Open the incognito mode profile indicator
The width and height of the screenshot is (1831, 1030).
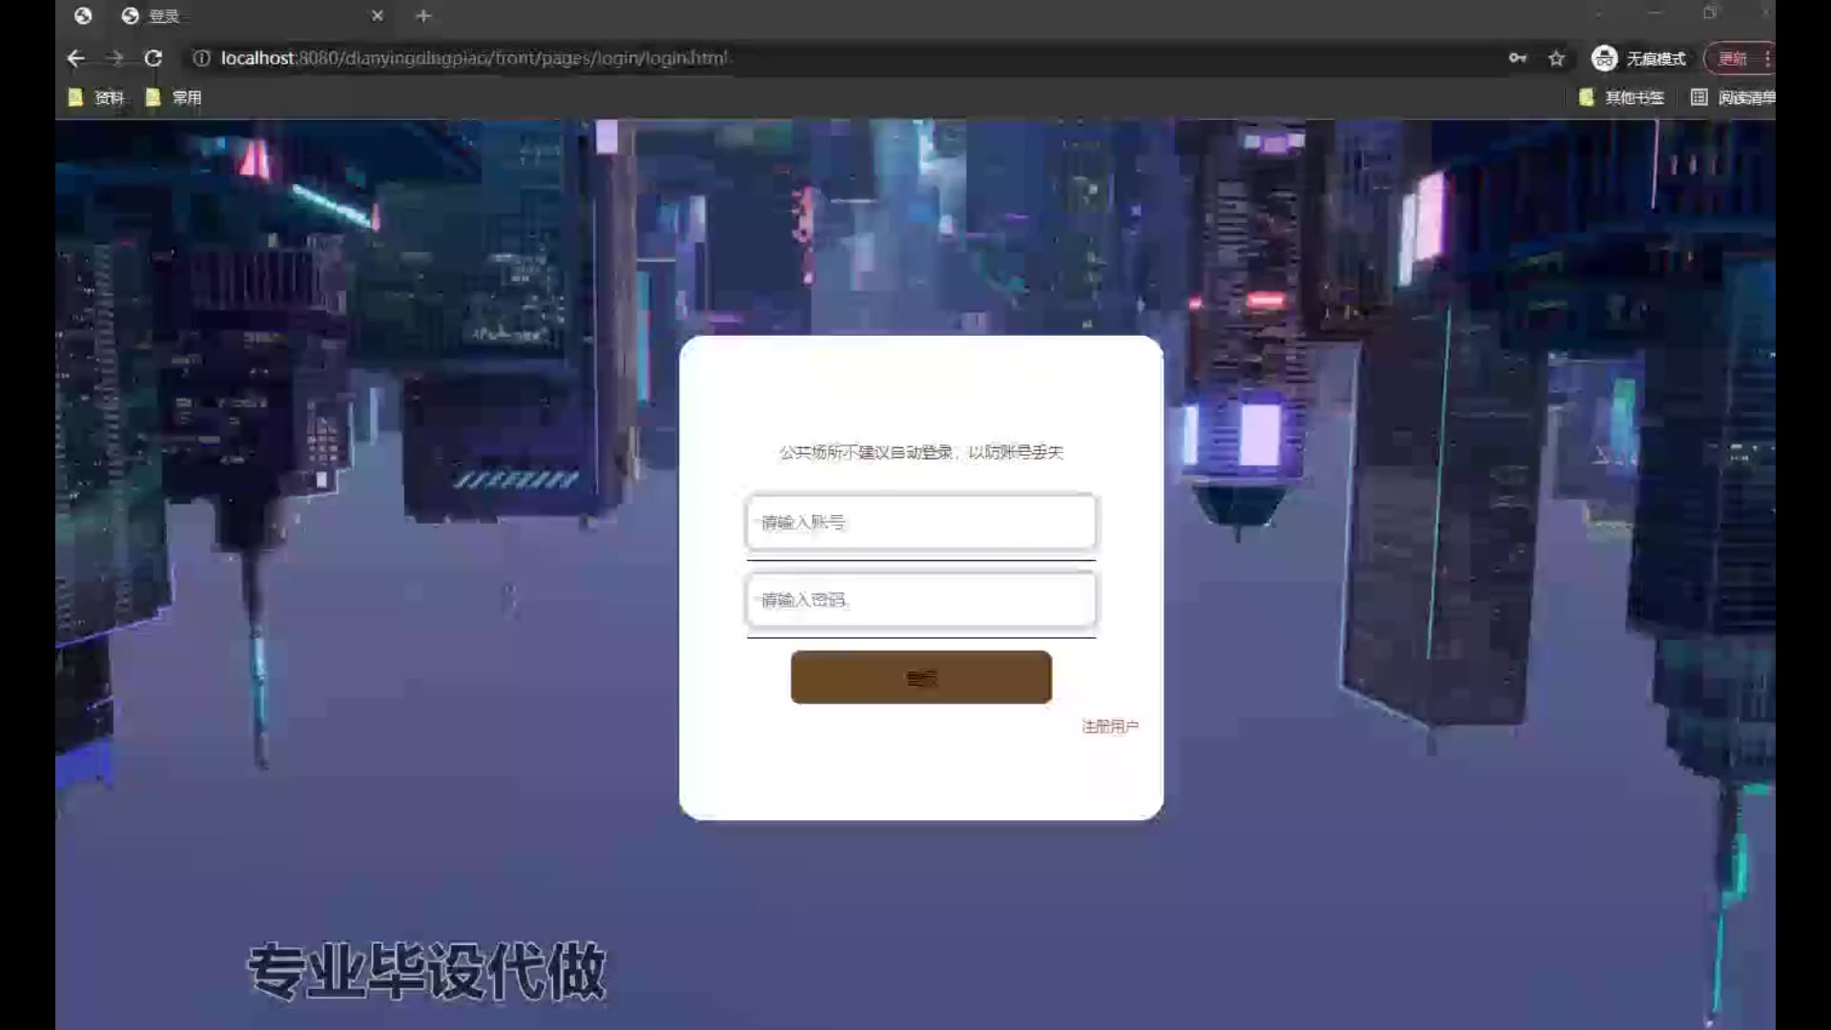1638,58
